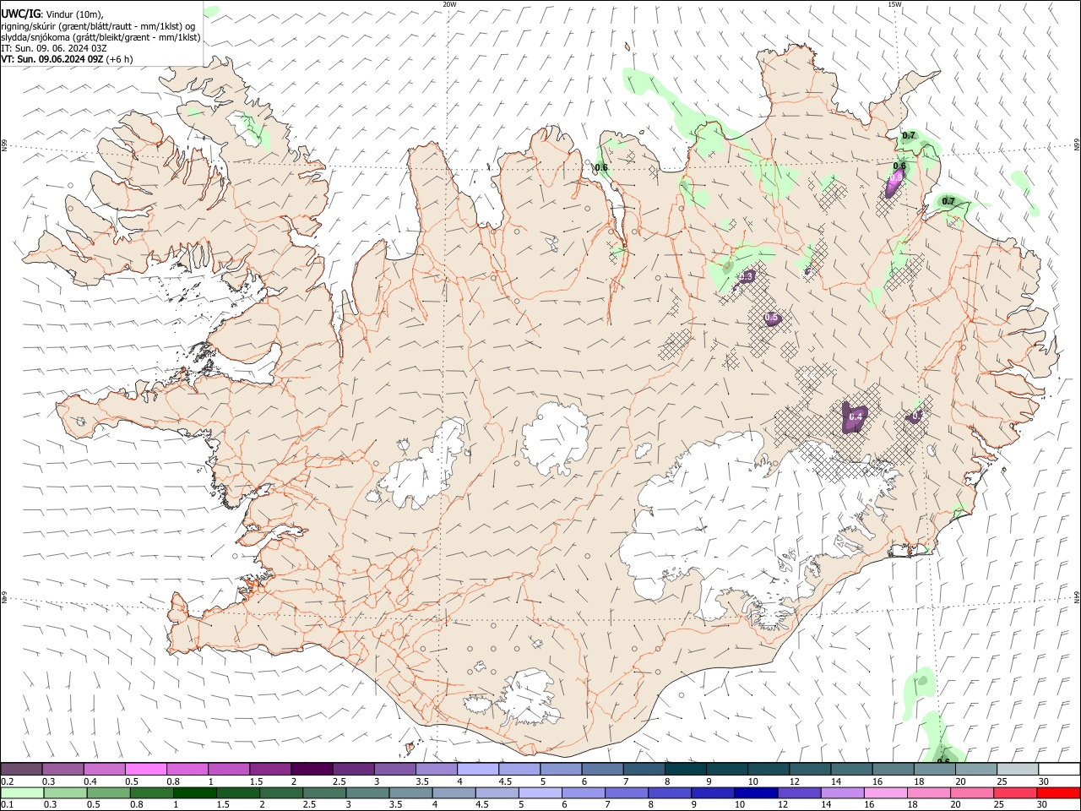Viewport: 1081px width, 811px height.
Task: Select the darkest purple 2 swatch in the upper legend
Action: pyautogui.click(x=312, y=769)
